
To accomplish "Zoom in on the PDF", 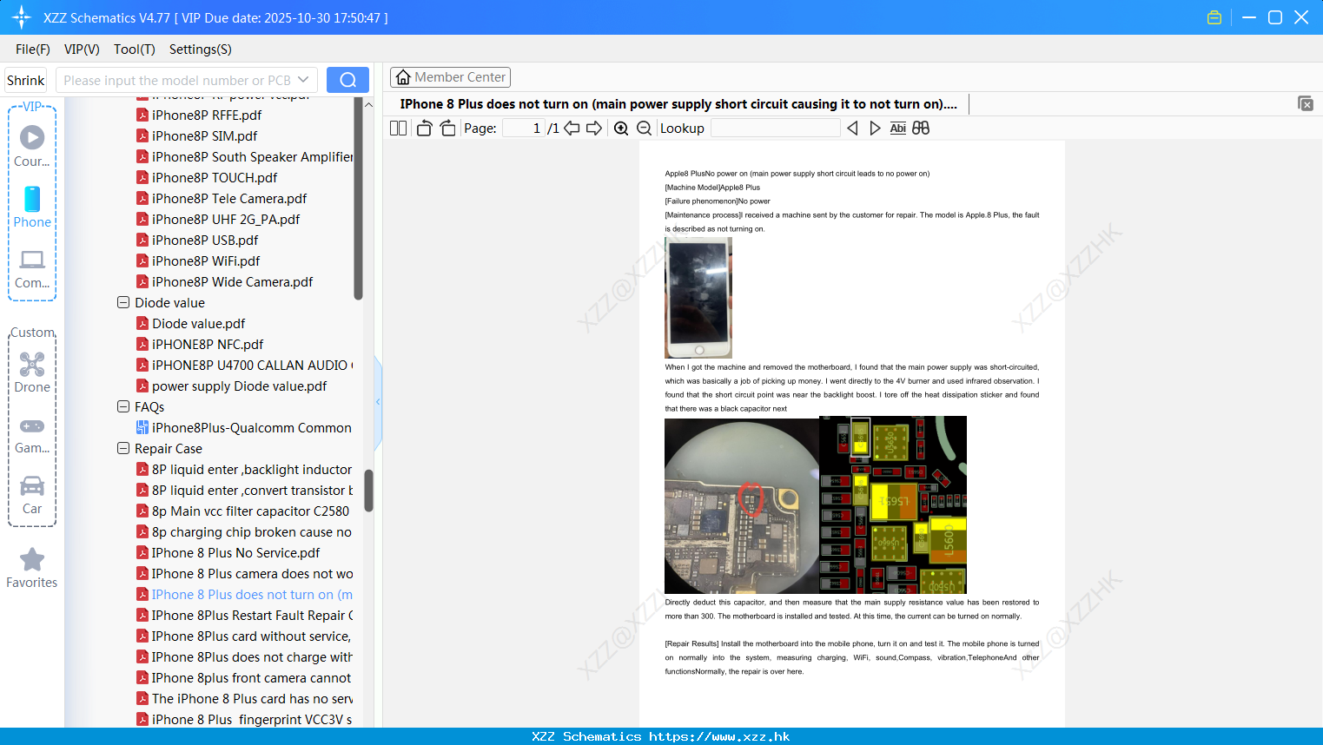I will [x=621, y=129].
